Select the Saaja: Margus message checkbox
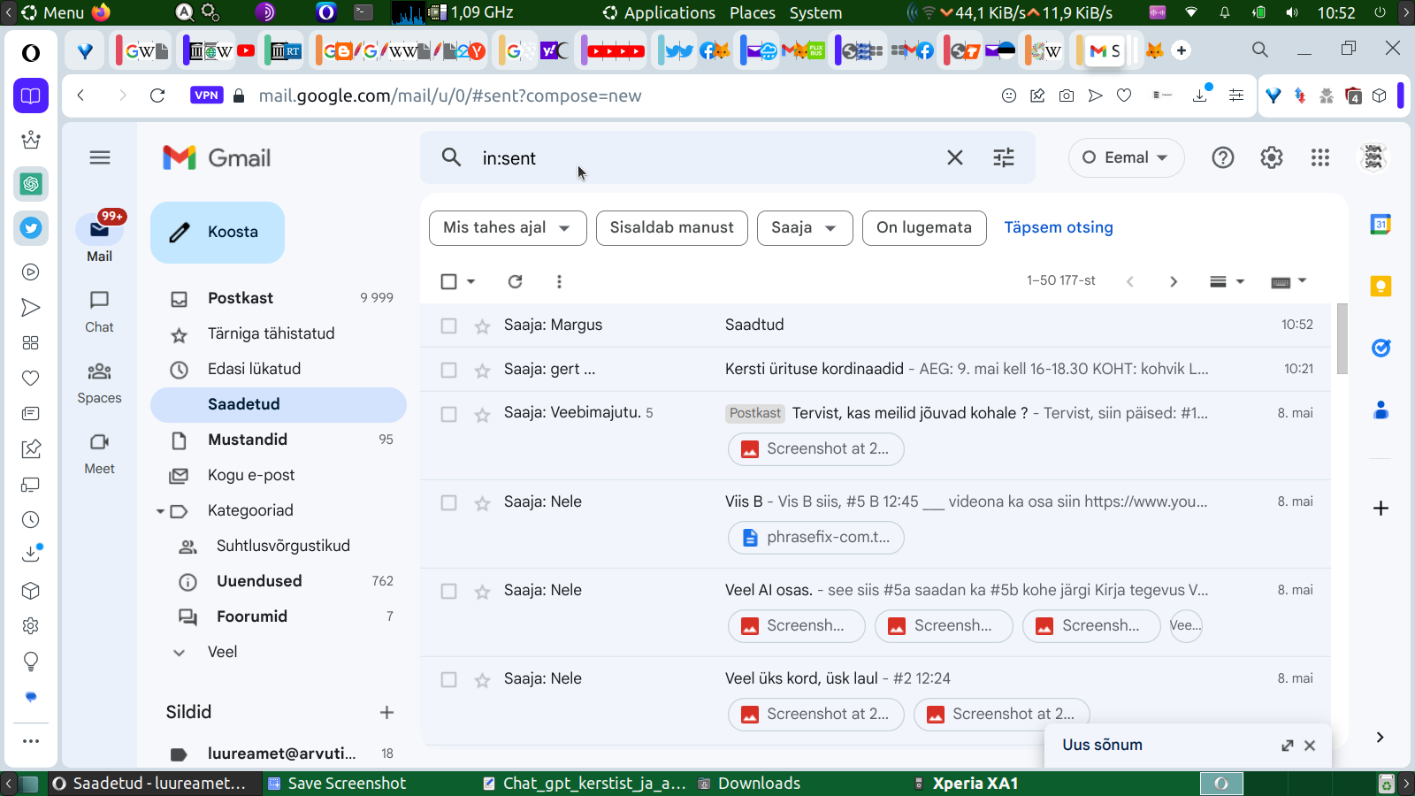The image size is (1415, 796). coord(449,325)
